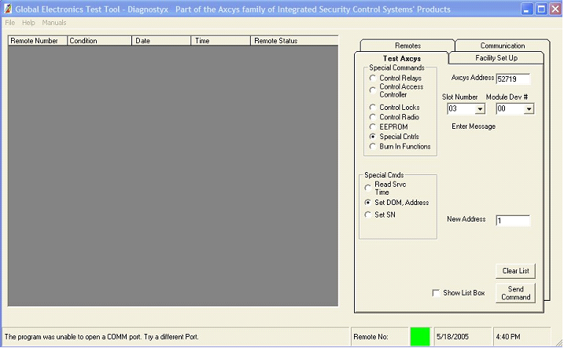Image resolution: width=564 pixels, height=348 pixels.
Task: Switch to the Remotes tab
Action: (x=407, y=46)
